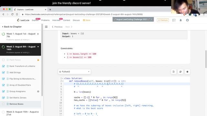Toggle Rank Transform of a Matrix checkbox
The image size is (207, 116).
point(3,66)
